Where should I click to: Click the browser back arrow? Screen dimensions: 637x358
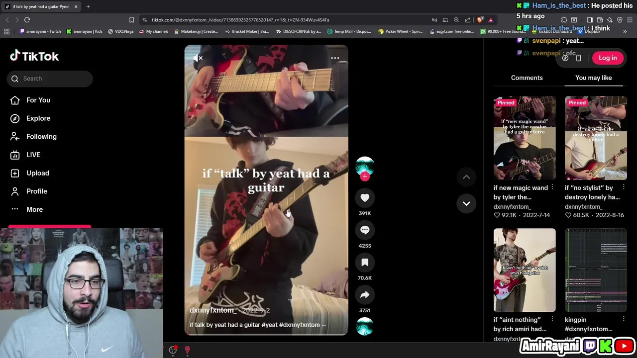point(7,20)
